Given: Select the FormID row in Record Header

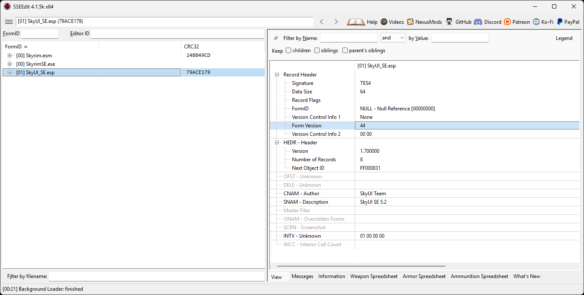Looking at the screenshot, I should [424, 109].
